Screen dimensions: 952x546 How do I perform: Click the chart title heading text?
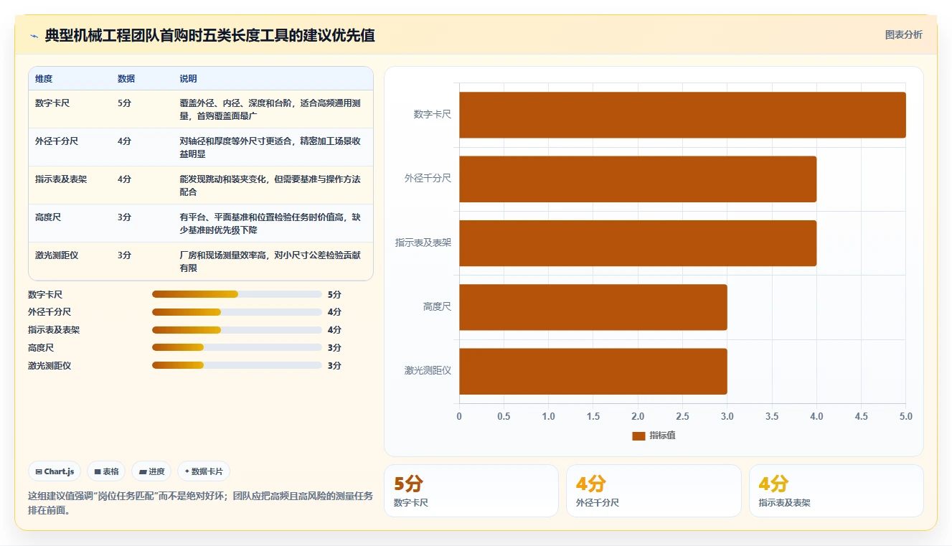(209, 36)
